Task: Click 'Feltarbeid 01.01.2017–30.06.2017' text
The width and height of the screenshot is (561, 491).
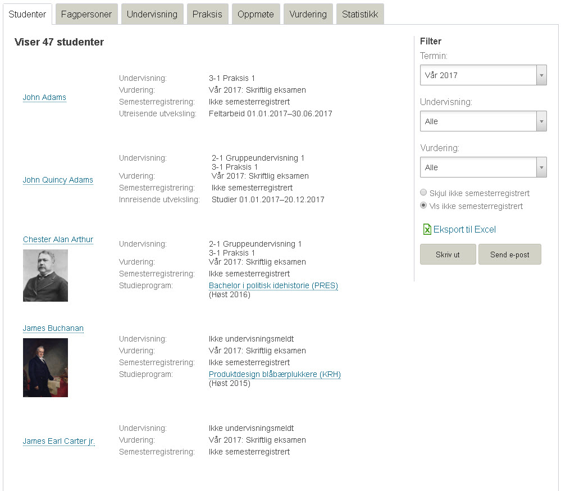Action: [271, 114]
